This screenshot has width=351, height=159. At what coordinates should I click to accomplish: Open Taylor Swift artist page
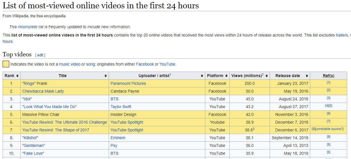click(121, 107)
